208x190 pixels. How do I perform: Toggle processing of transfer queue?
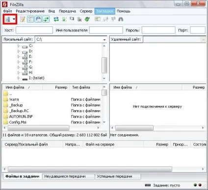(x=64, y=19)
